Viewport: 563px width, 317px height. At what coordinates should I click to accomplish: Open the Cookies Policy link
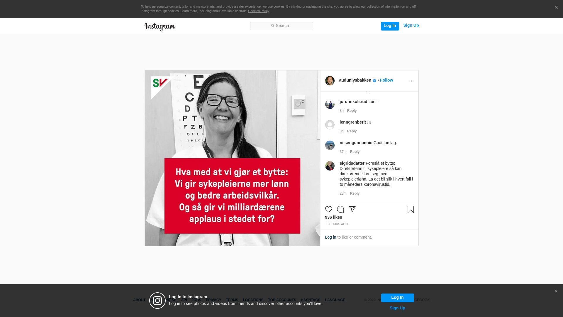point(259,11)
